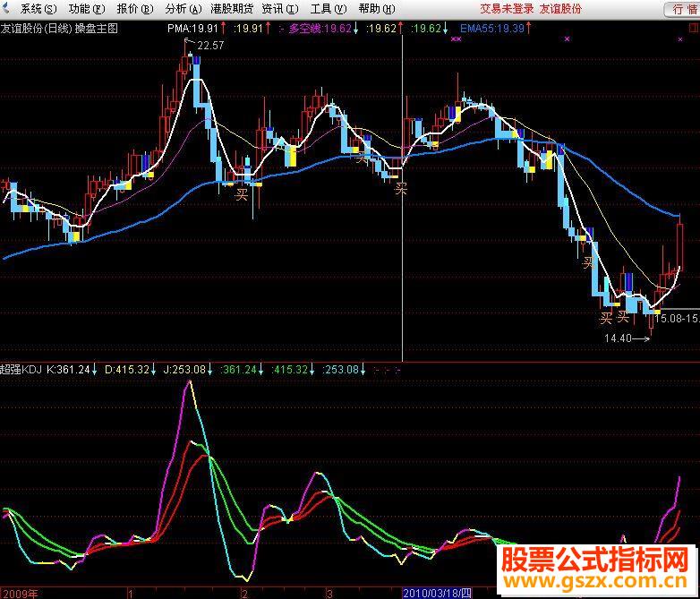Viewport: 700px width, 599px height.
Task: Click the double magenta X marker above chart
Action: point(456,39)
